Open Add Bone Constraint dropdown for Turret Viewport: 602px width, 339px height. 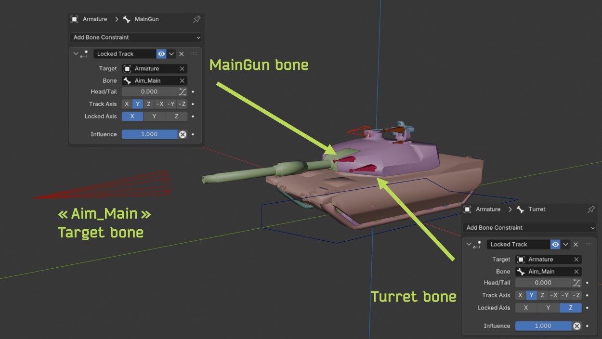tap(529, 228)
